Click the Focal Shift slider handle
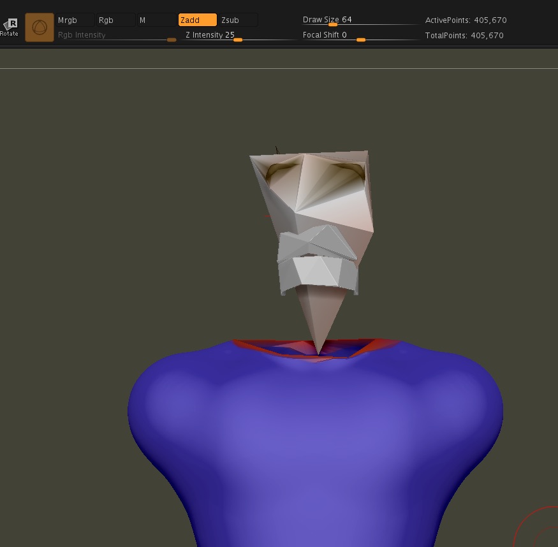Screen dimensions: 558x547 [361, 40]
